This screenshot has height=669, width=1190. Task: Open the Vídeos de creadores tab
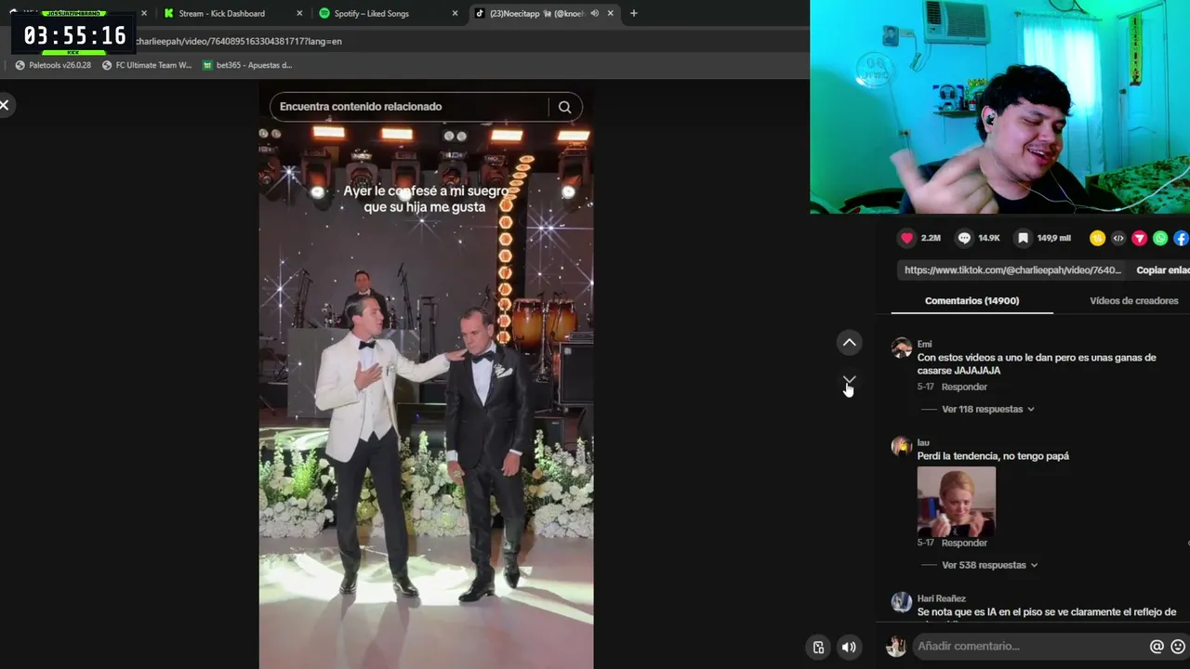click(1133, 301)
